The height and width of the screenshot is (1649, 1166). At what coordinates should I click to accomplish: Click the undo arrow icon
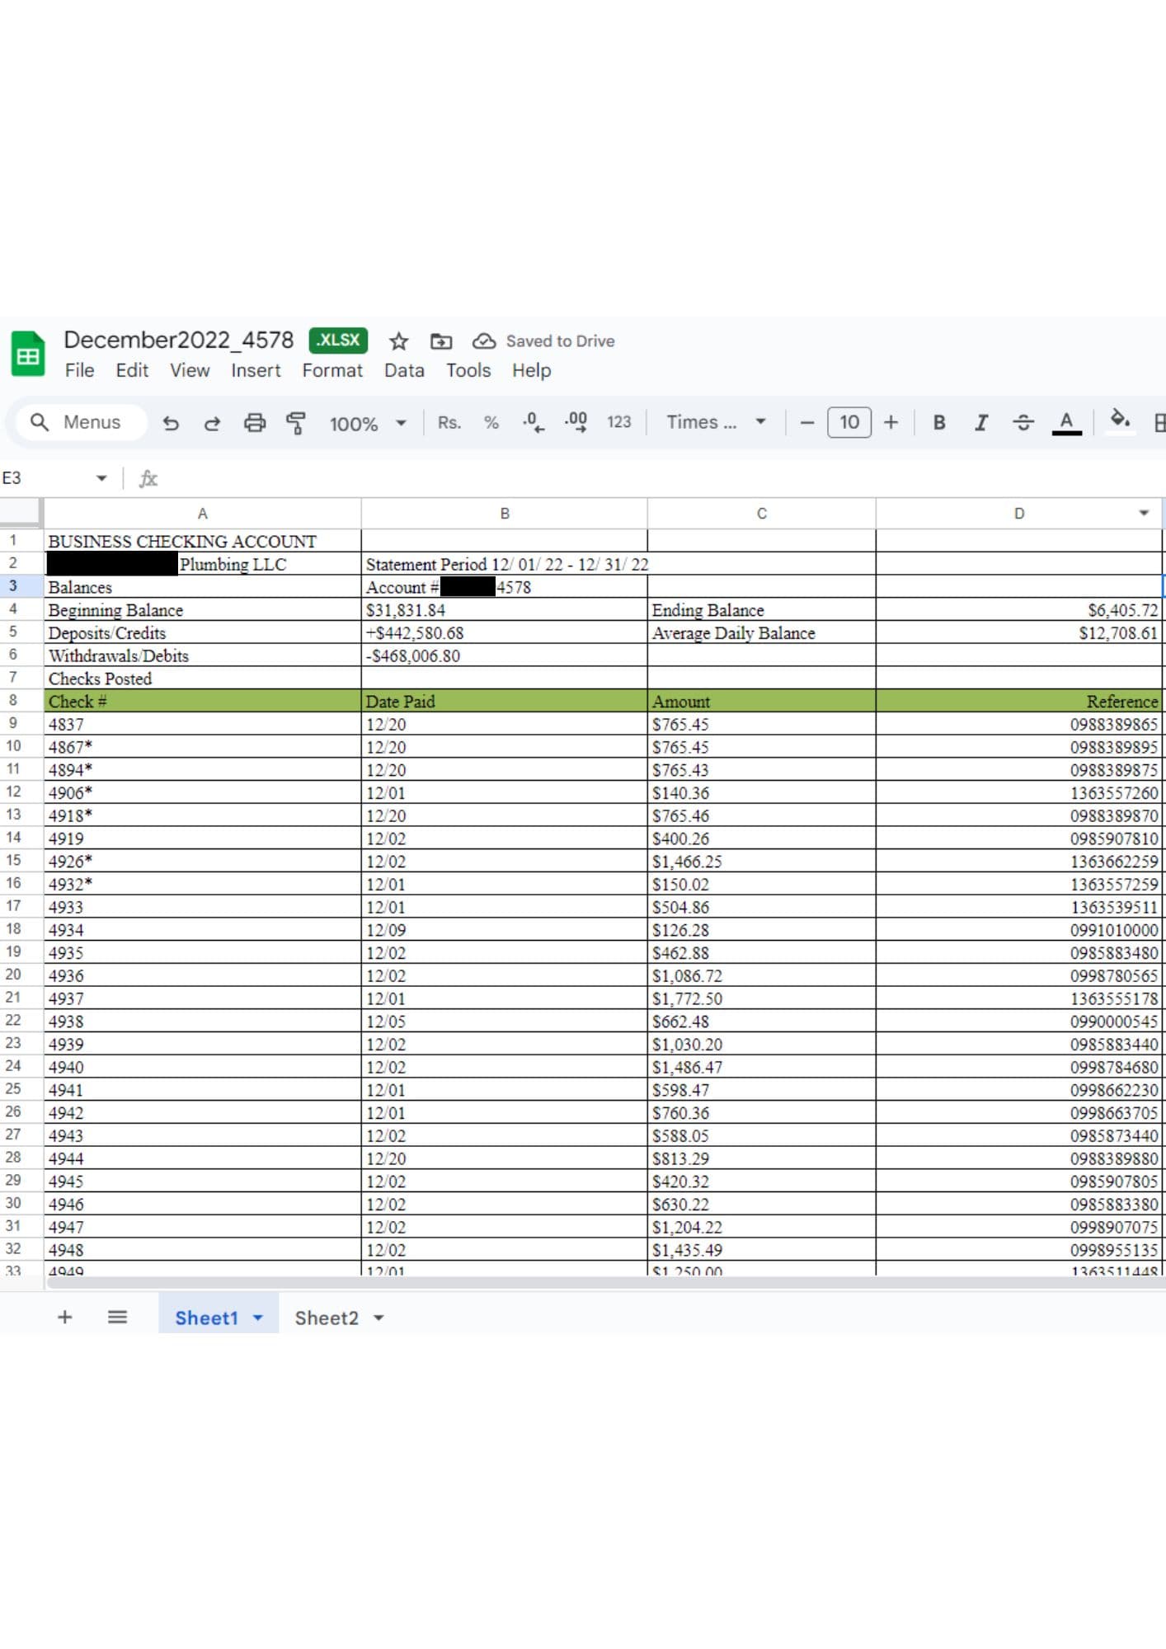click(171, 423)
